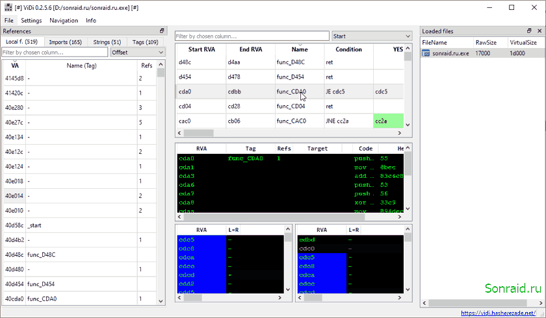Screen dimensions: 546x318
Task: Focus the functions table filter input field
Action: click(x=252, y=36)
